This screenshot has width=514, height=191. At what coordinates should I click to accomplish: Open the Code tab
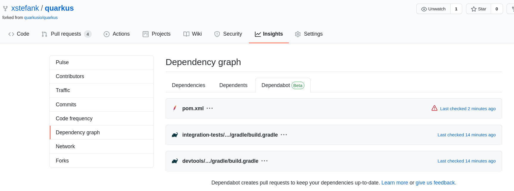click(19, 34)
